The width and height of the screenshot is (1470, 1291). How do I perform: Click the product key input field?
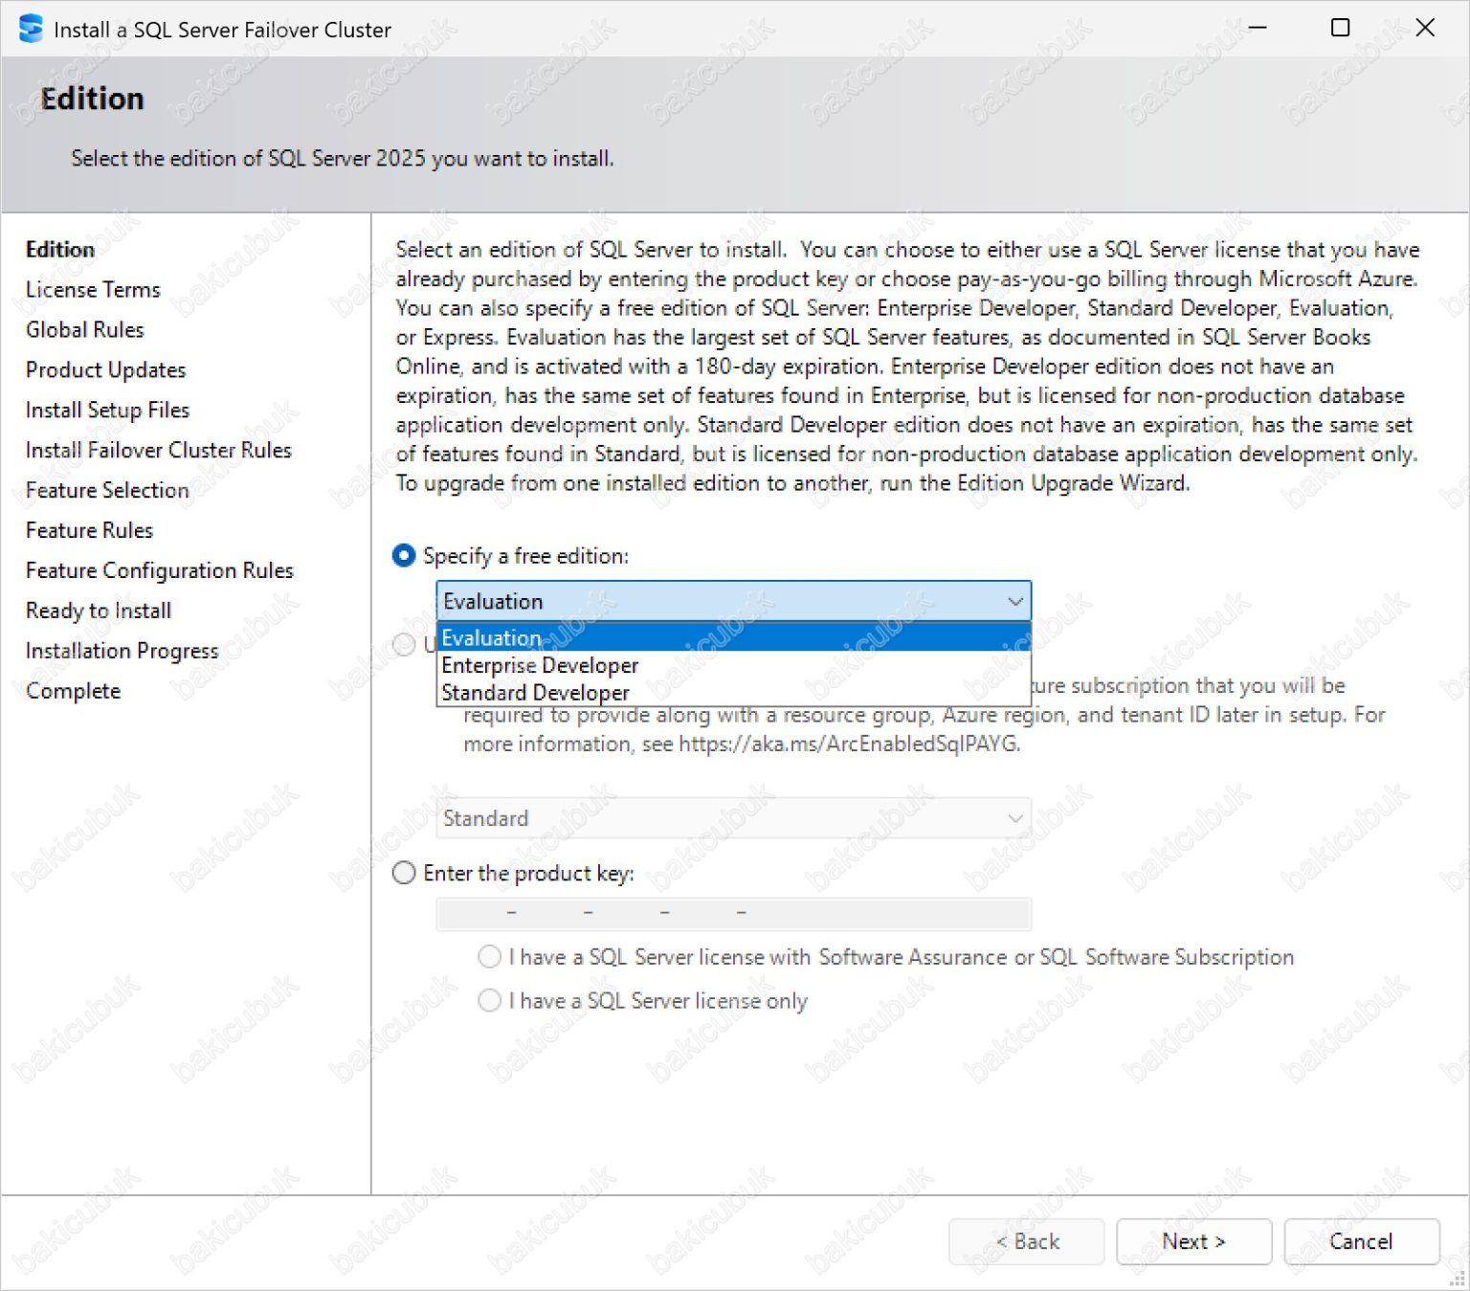coord(733,914)
